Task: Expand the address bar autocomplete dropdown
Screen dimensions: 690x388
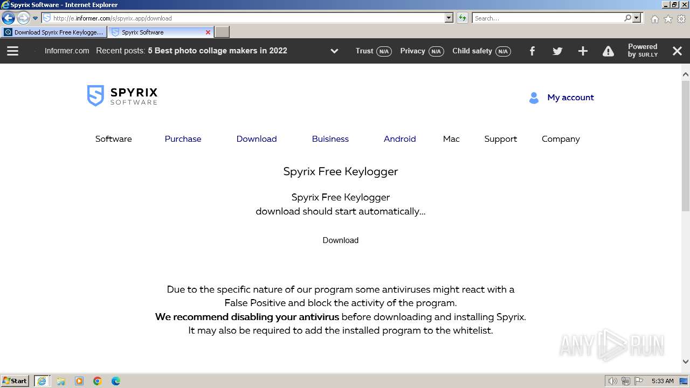Action: click(x=449, y=18)
